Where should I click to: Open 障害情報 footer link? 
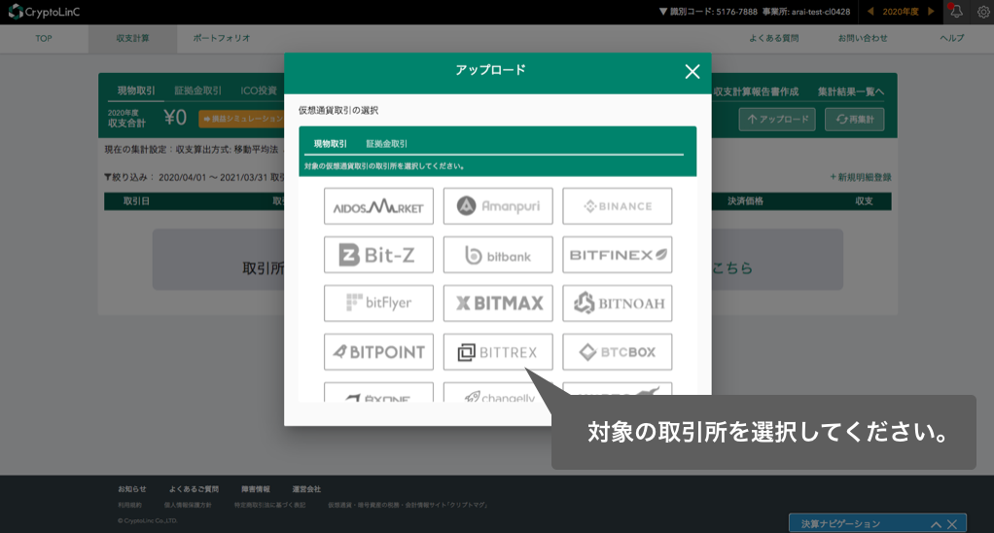[x=256, y=489]
